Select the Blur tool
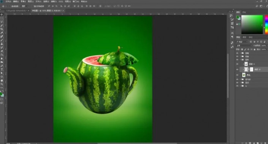 (2, 59)
